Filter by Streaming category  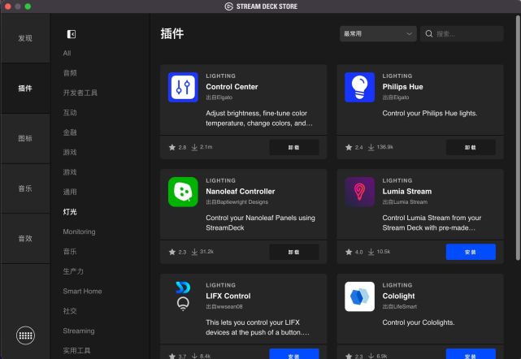(79, 331)
